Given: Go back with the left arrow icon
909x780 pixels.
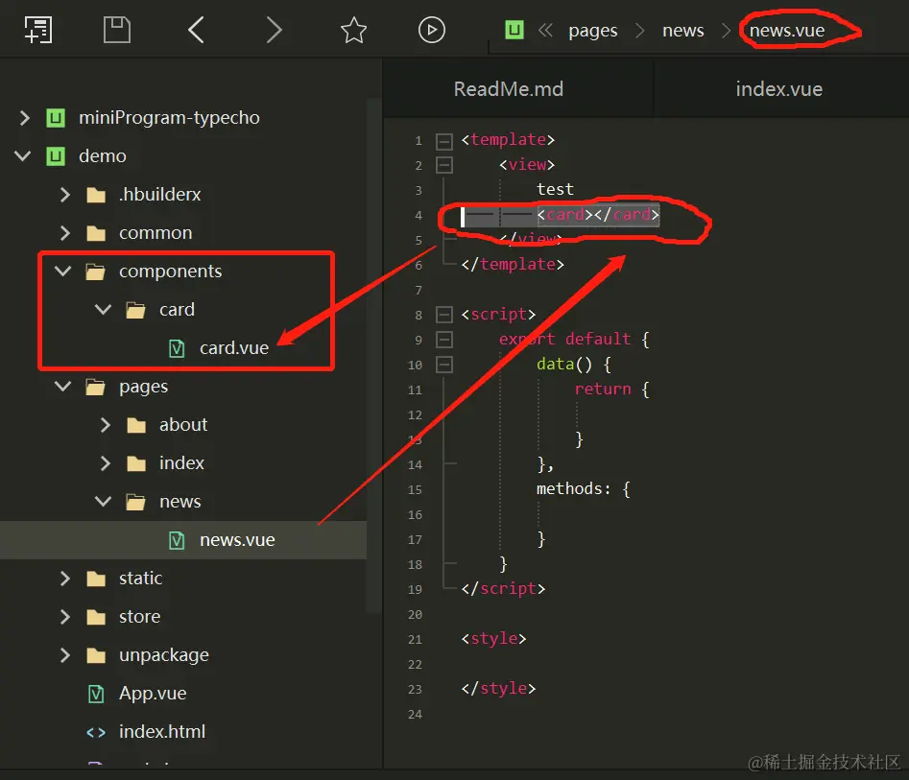Looking at the screenshot, I should tap(196, 30).
